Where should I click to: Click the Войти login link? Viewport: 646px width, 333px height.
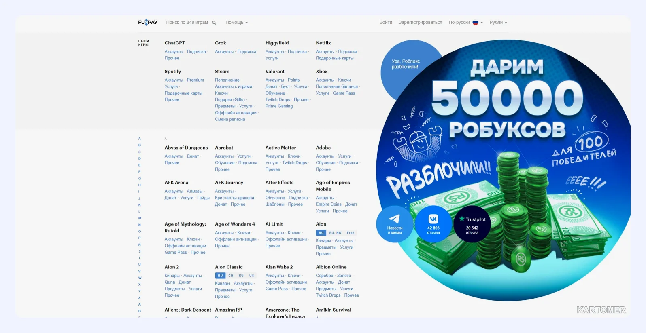386,23
